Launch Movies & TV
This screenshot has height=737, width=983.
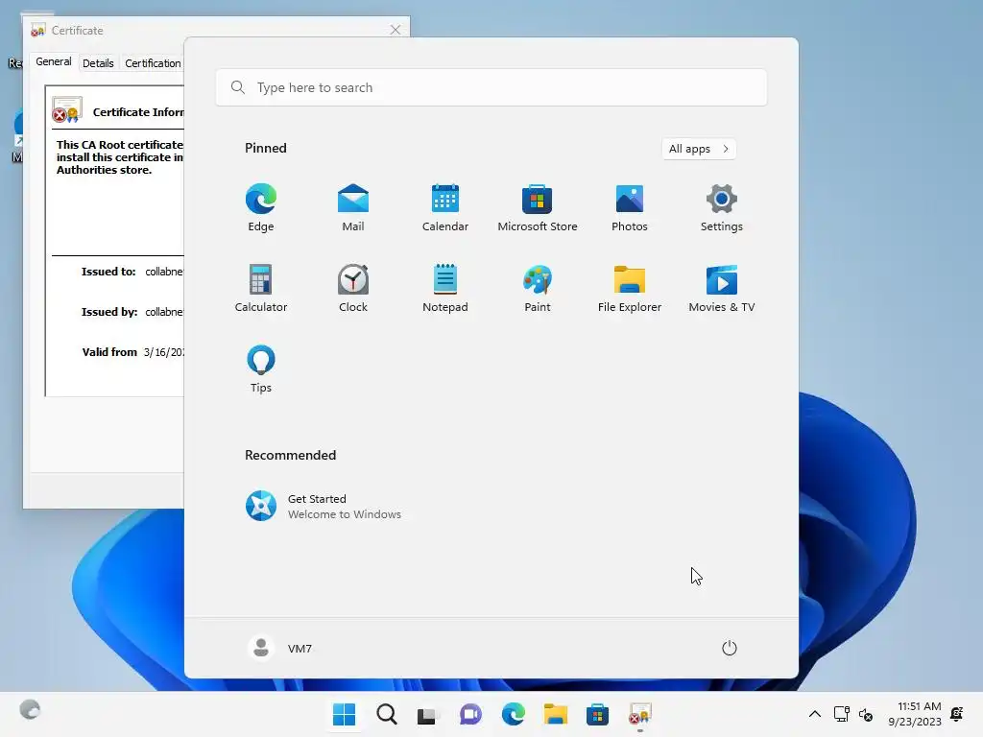pyautogui.click(x=722, y=288)
